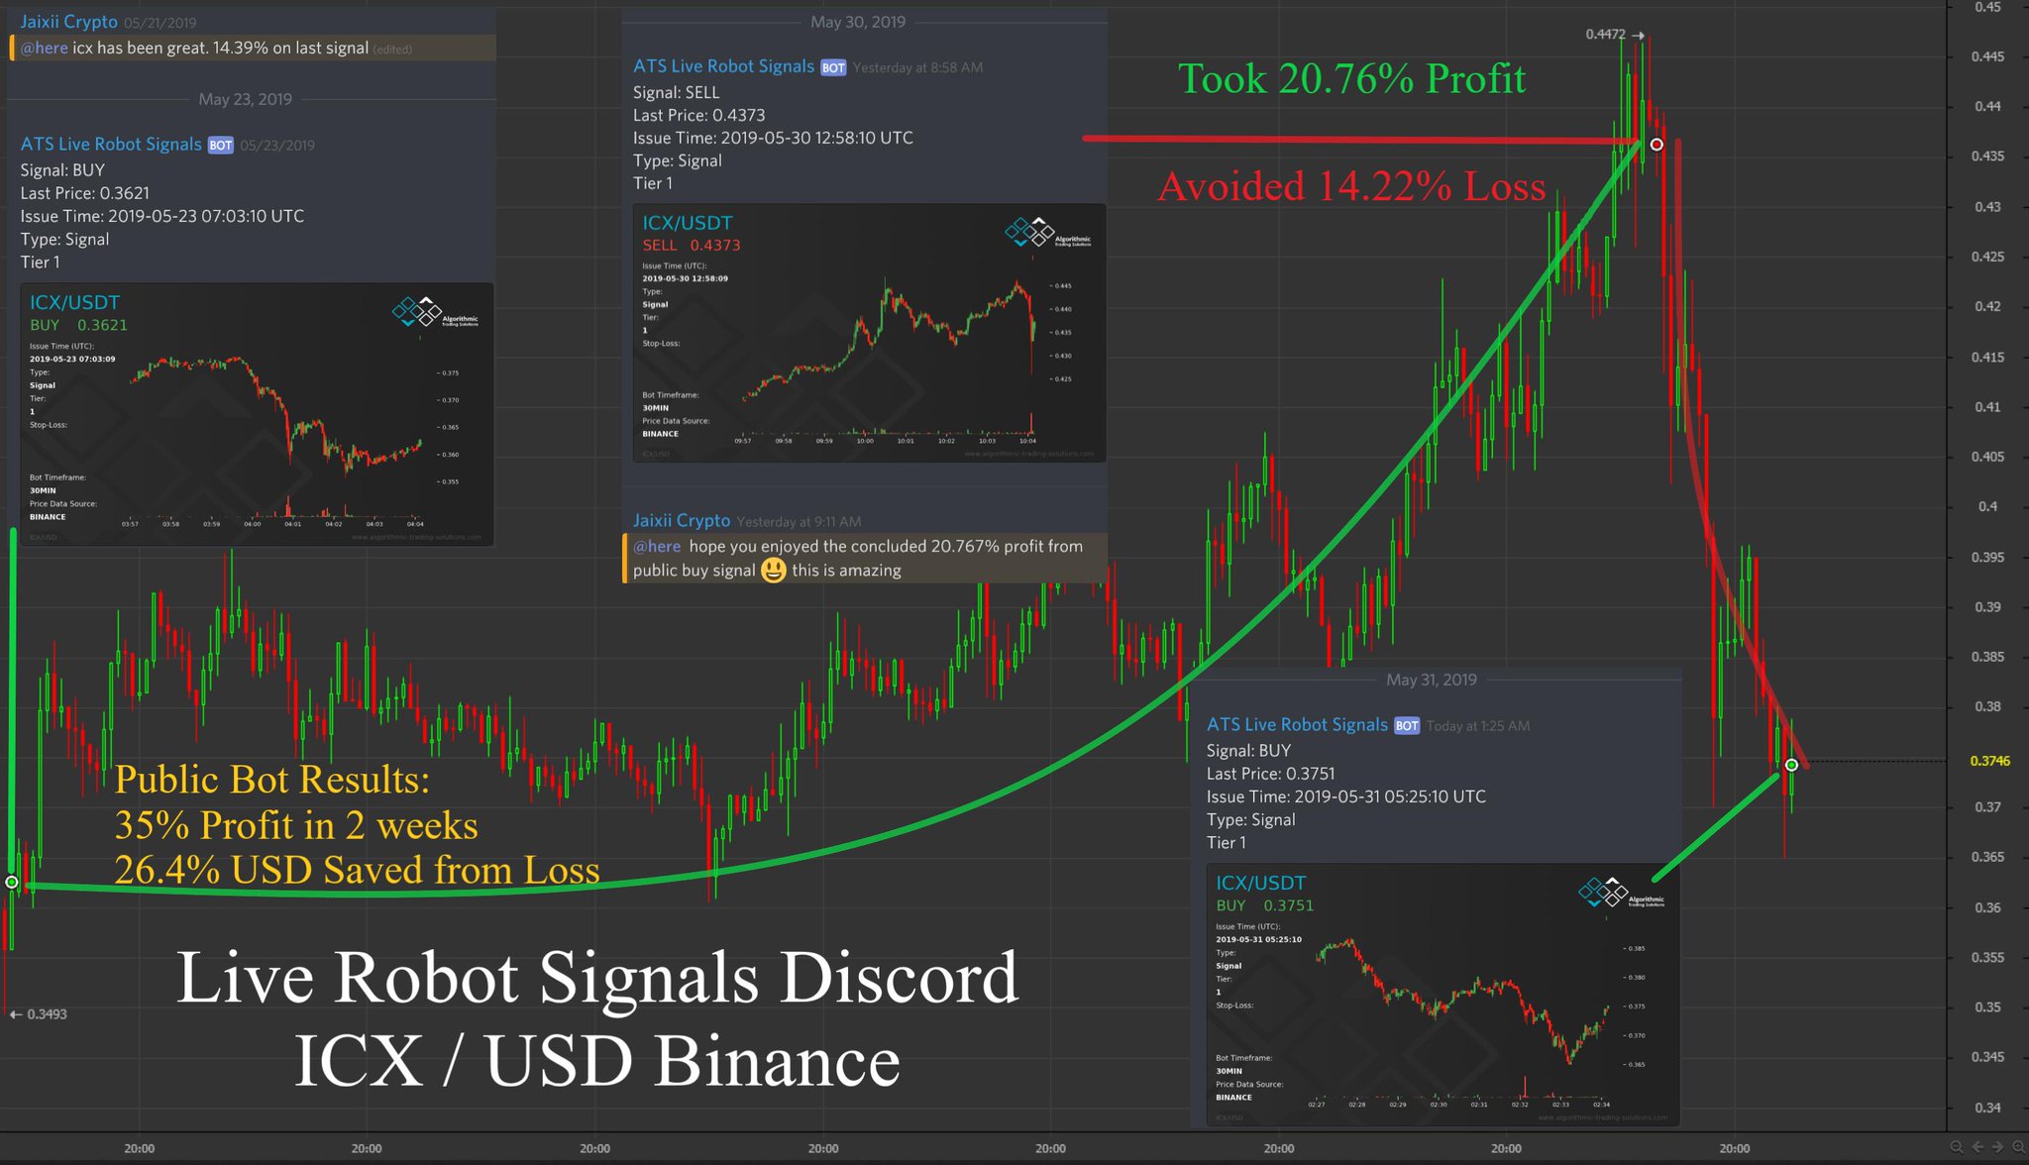Click the 0.45 label on price axis
This screenshot has width=2029, height=1165.
coord(1987,7)
